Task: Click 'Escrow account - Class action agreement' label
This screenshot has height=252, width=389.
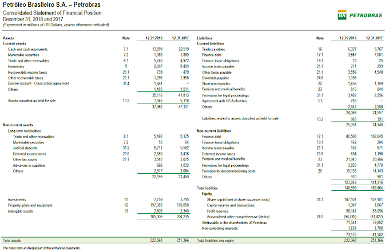Action: click(38, 83)
